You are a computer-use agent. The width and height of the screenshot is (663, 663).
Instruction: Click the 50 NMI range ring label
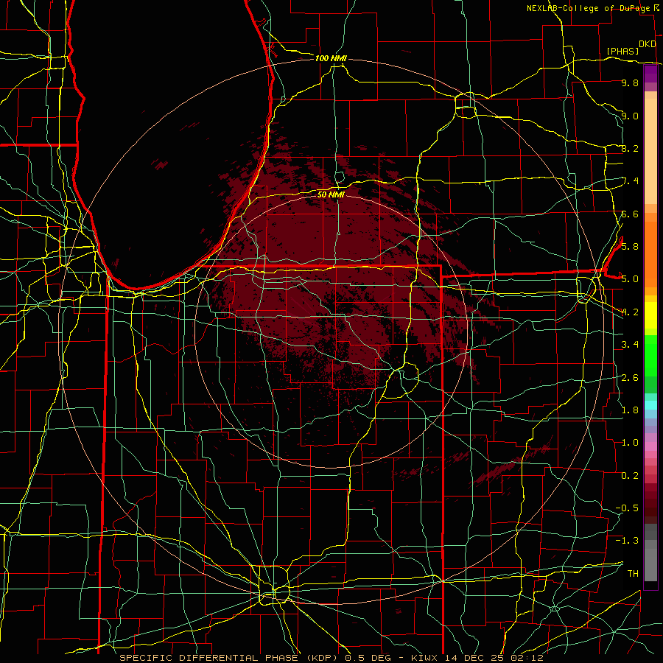click(331, 194)
